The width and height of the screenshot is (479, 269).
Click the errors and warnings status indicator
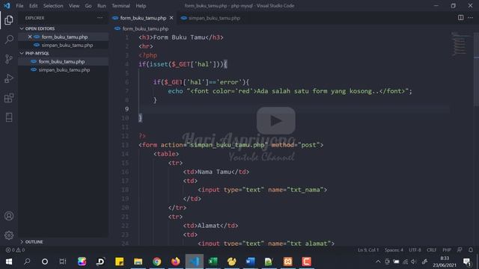15,250
